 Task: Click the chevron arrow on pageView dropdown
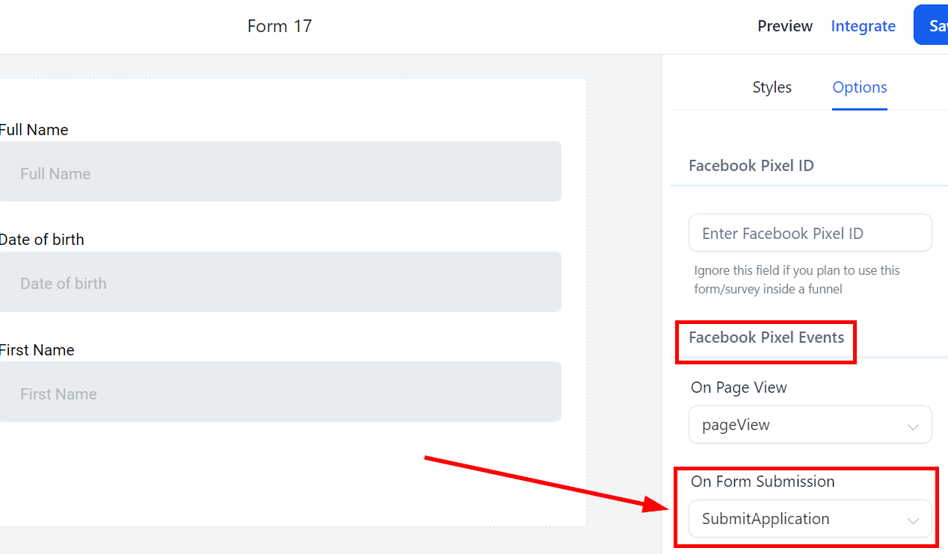click(913, 426)
